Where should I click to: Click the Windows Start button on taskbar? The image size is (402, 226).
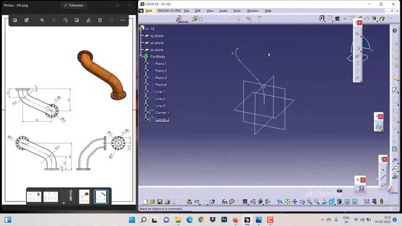[132, 220]
